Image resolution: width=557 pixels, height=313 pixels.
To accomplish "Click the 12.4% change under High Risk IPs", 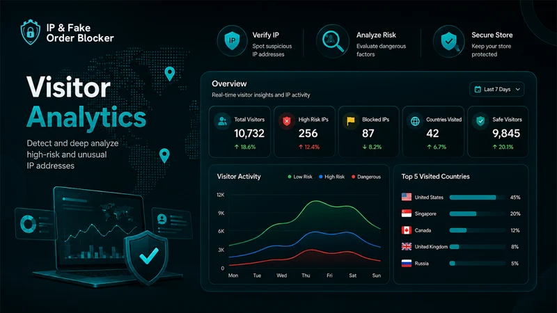I will coord(308,147).
